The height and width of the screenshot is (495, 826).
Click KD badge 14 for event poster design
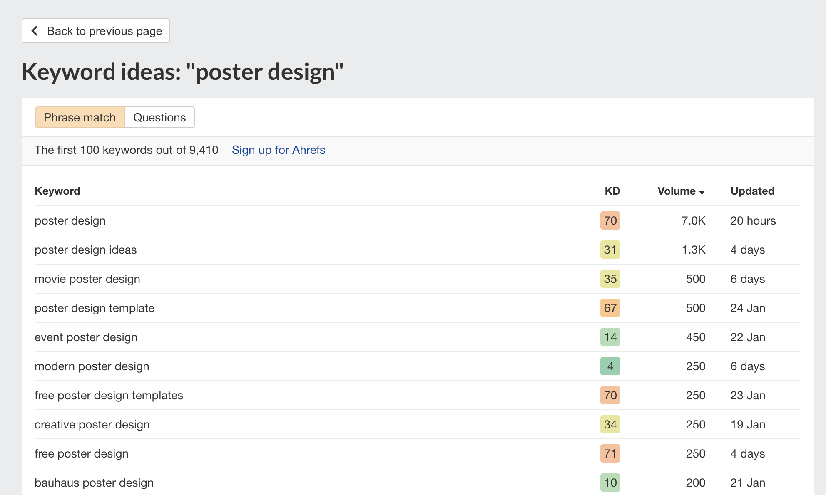pos(610,337)
